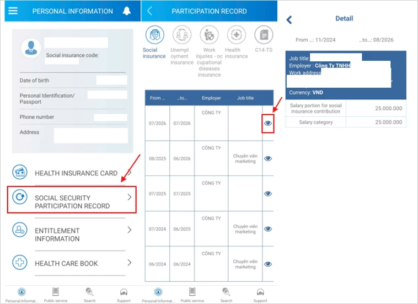Click the 'Social insurance code:' label
418x304 pixels.
(72, 55)
